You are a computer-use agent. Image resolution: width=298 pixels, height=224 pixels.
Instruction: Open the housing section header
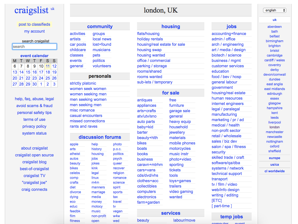point(171,26)
